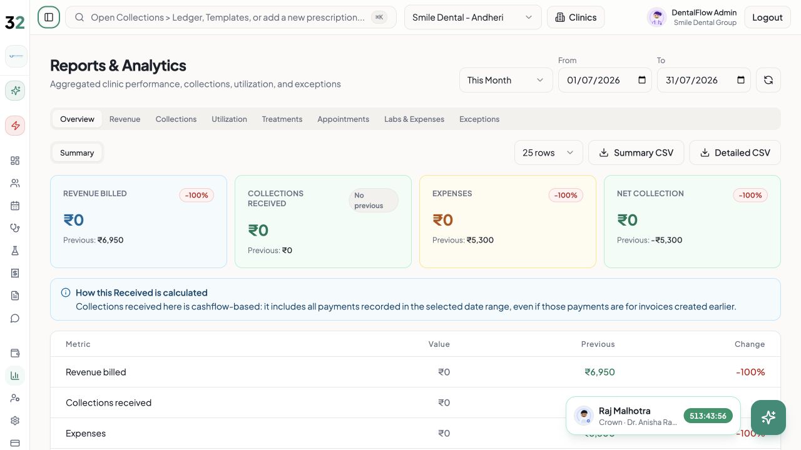Click the "Change" column header
Image resolution: width=801 pixels, height=450 pixels.
click(750, 344)
